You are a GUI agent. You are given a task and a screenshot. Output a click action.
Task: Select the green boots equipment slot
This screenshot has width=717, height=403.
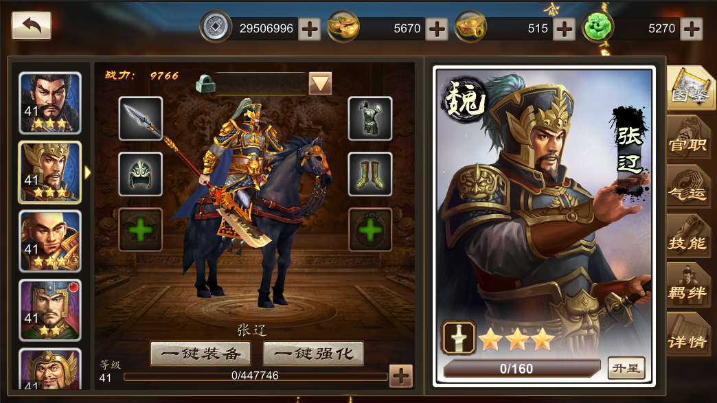pos(370,174)
